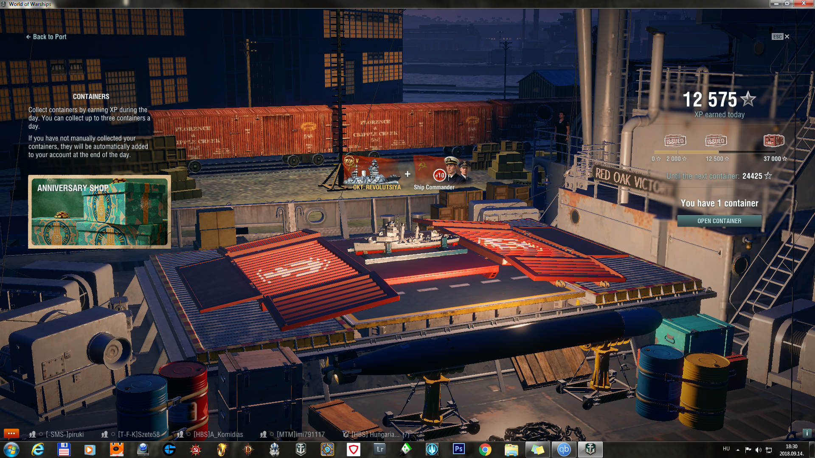The height and width of the screenshot is (458, 815).
Task: Open the floppy disk save app in taskbar
Action: [x=64, y=450]
